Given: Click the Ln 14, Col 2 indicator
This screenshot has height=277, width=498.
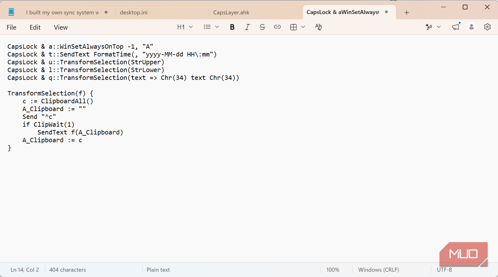Looking at the screenshot, I should (x=25, y=270).
